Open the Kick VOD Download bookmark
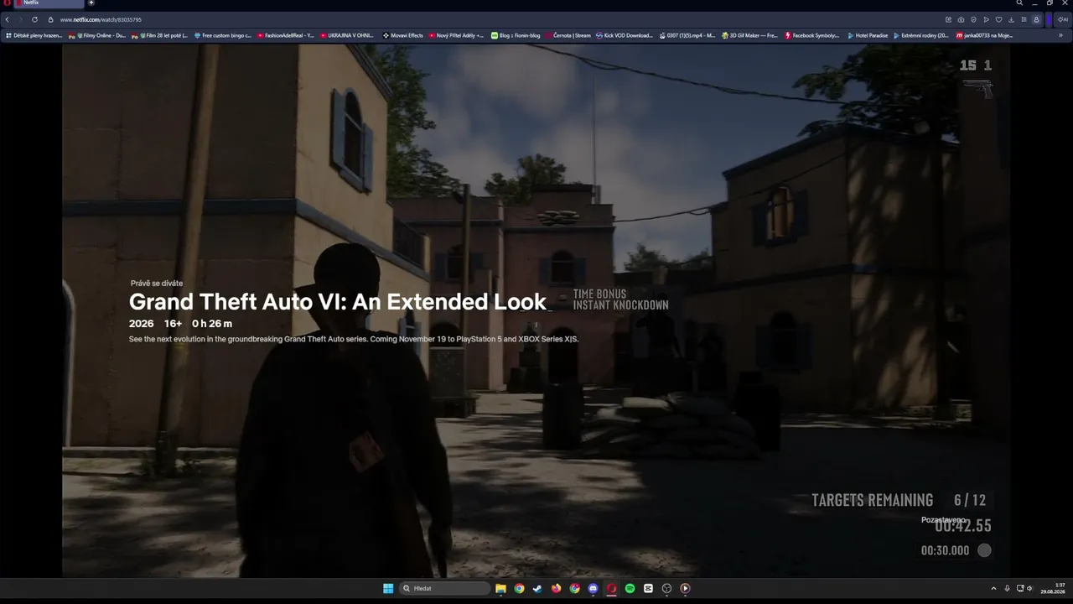 point(625,35)
